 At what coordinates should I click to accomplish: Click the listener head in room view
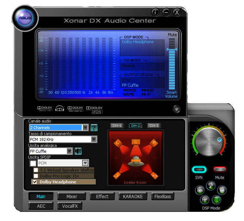(x=136, y=161)
